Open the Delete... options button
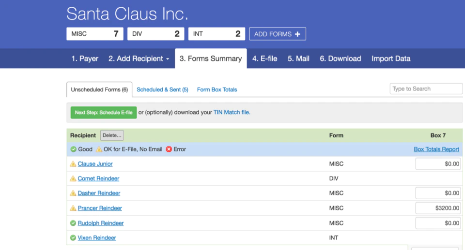 pyautogui.click(x=112, y=135)
